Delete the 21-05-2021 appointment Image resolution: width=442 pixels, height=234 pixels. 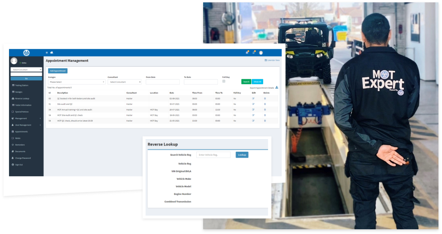(265, 120)
